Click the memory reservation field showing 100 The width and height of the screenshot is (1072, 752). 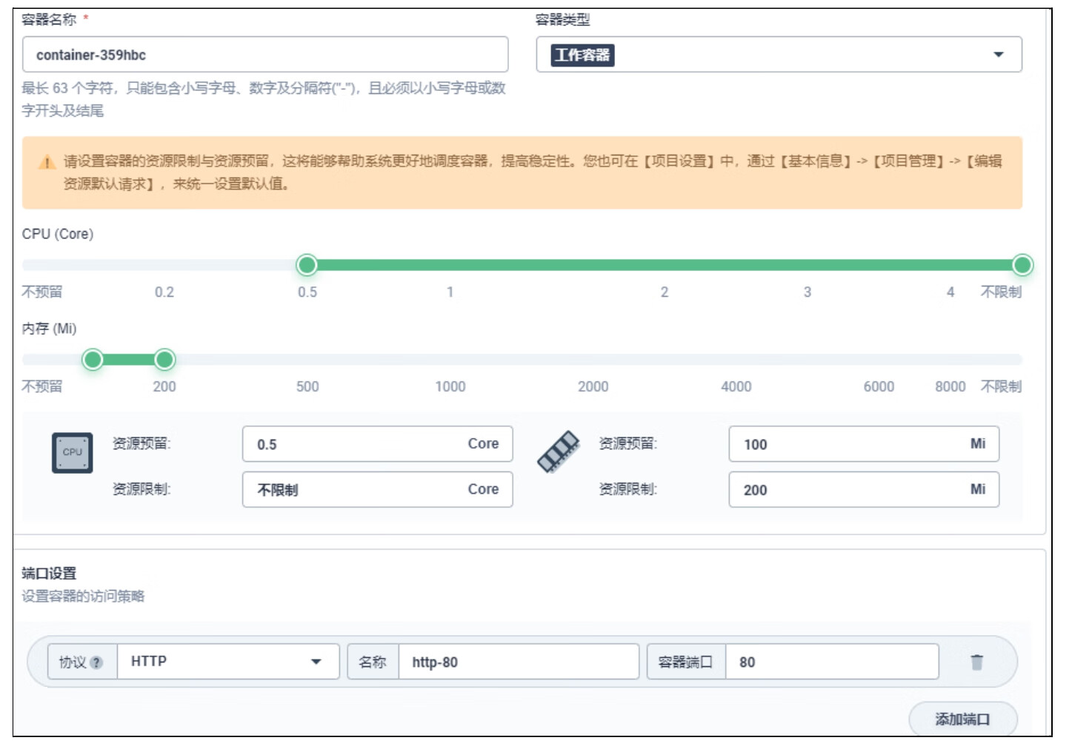coord(845,444)
